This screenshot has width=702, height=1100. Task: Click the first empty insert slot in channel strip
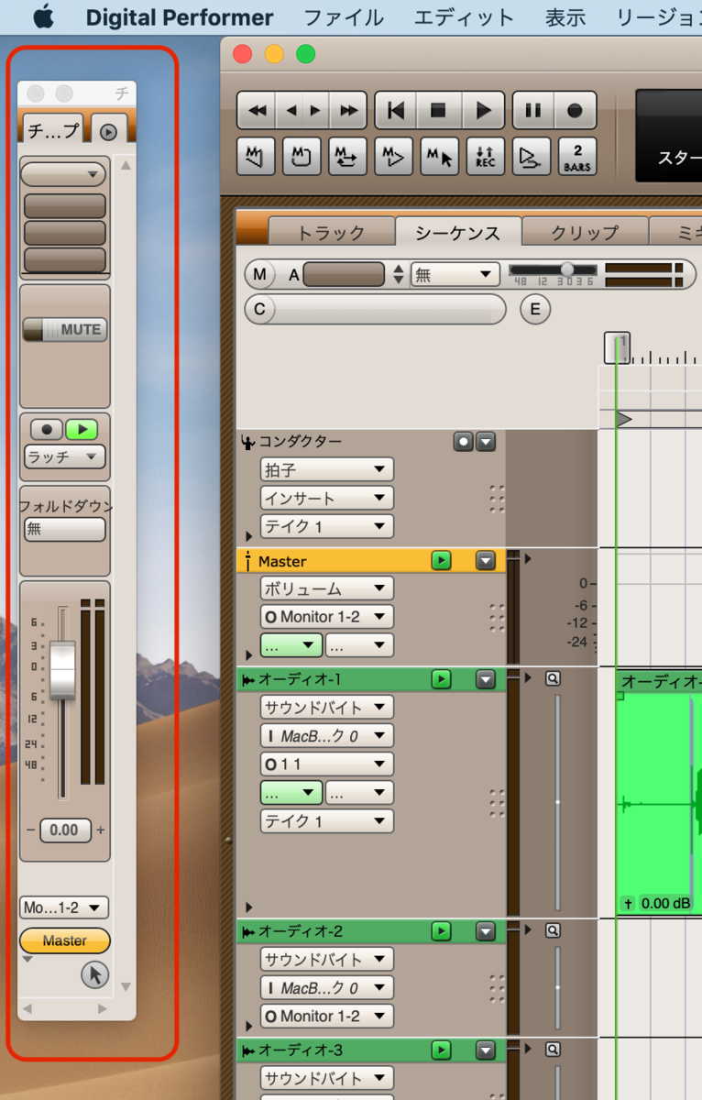click(64, 205)
